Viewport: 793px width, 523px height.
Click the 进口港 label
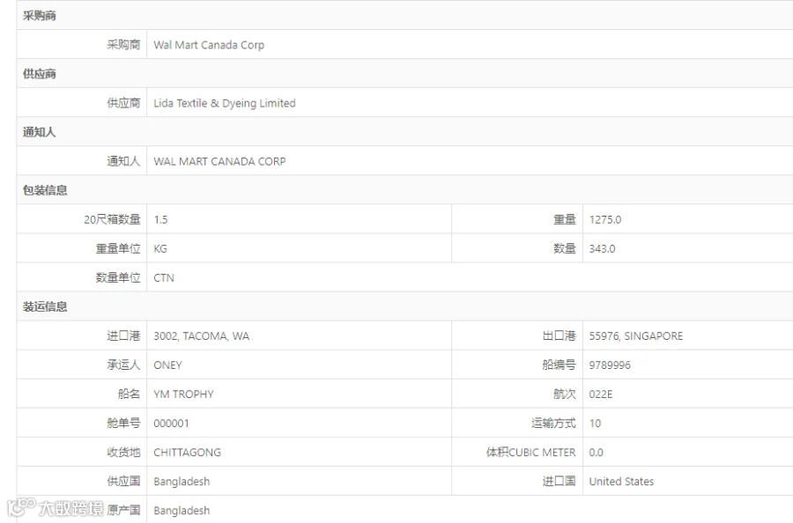[123, 336]
